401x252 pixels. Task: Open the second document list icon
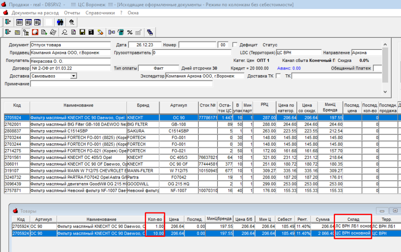point(29,22)
